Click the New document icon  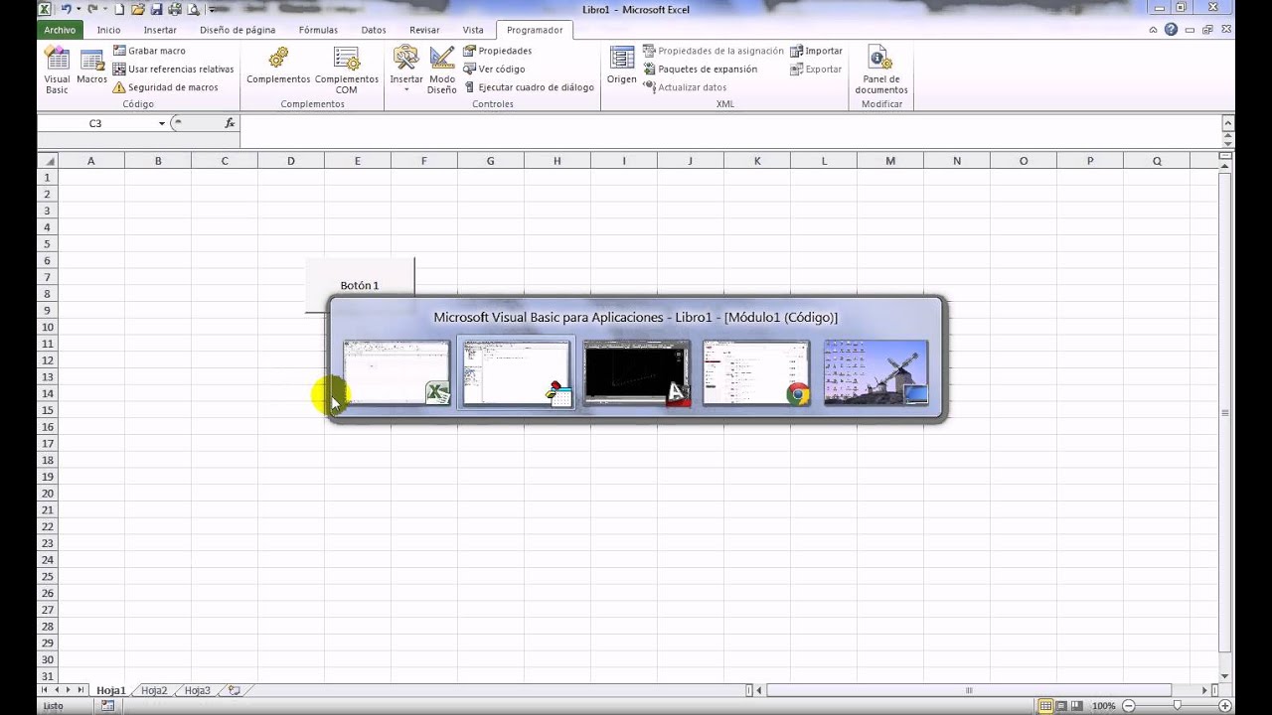click(119, 9)
